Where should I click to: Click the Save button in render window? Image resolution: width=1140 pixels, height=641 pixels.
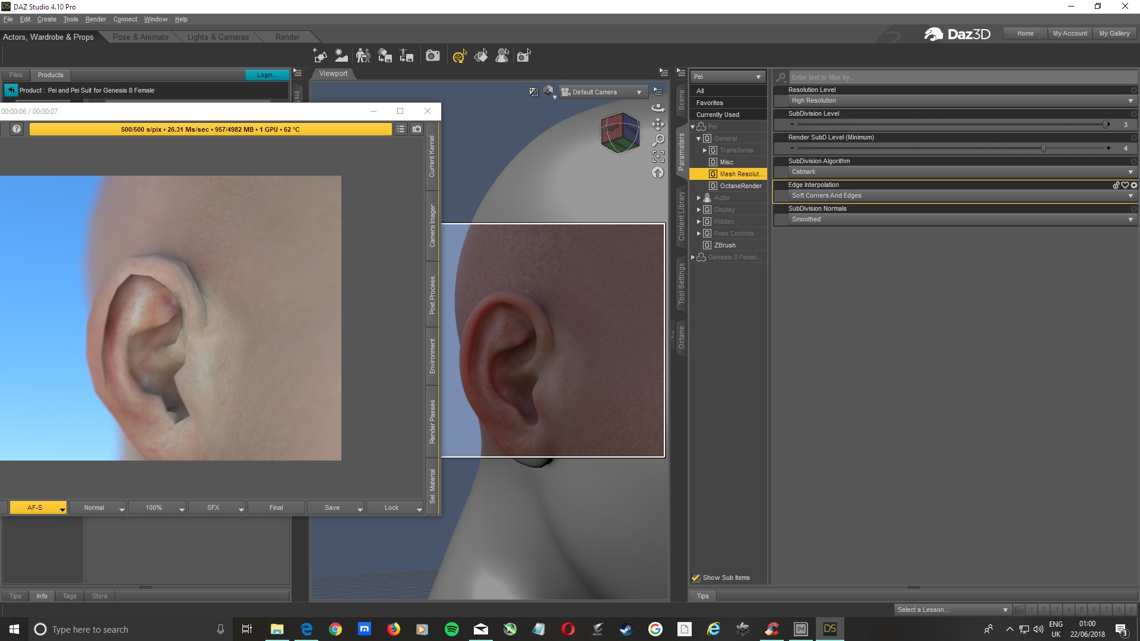pyautogui.click(x=332, y=507)
